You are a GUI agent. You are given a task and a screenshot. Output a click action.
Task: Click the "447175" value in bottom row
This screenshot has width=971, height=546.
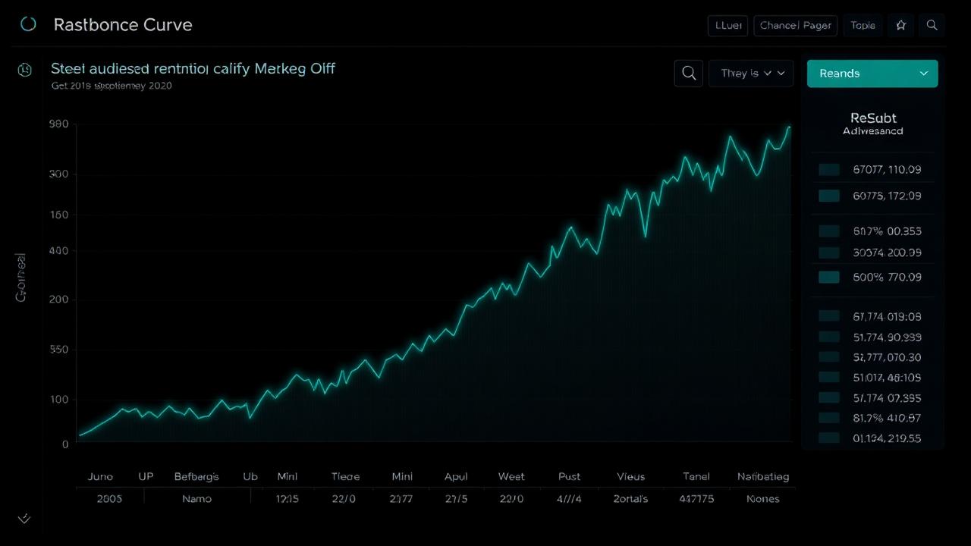[696, 499]
